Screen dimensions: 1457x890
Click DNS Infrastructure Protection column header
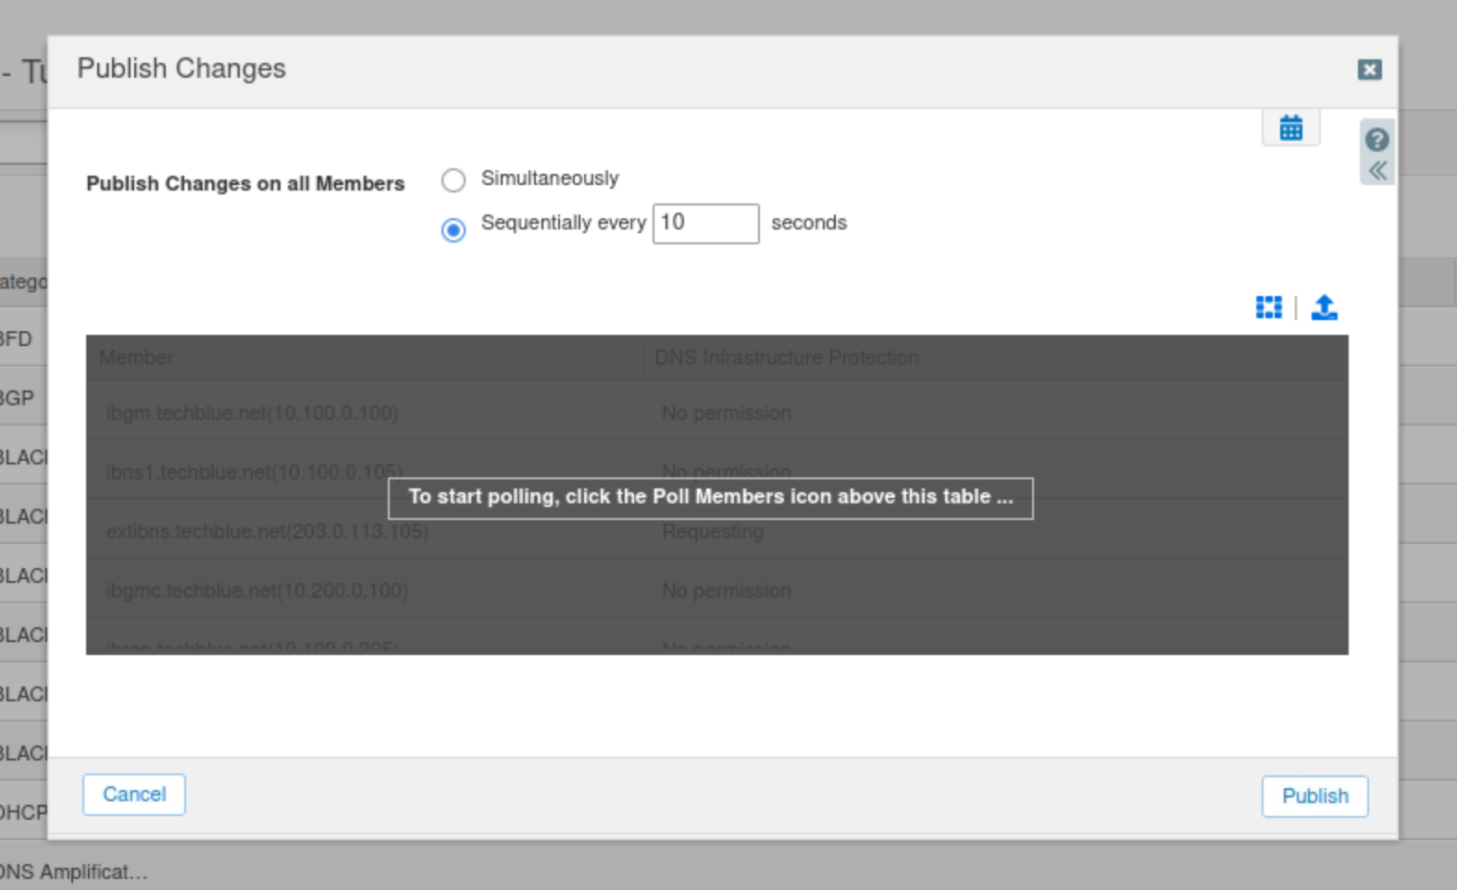click(786, 358)
